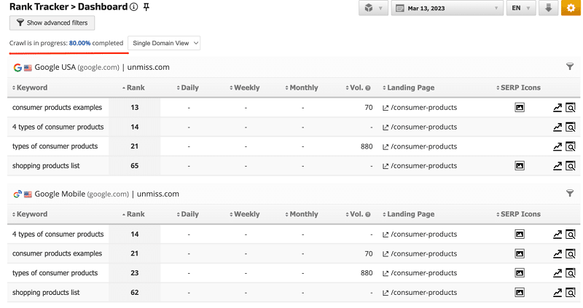The height and width of the screenshot is (308, 583).
Task: Open chart icon for USA 'shopping products list'
Action: 557,166
